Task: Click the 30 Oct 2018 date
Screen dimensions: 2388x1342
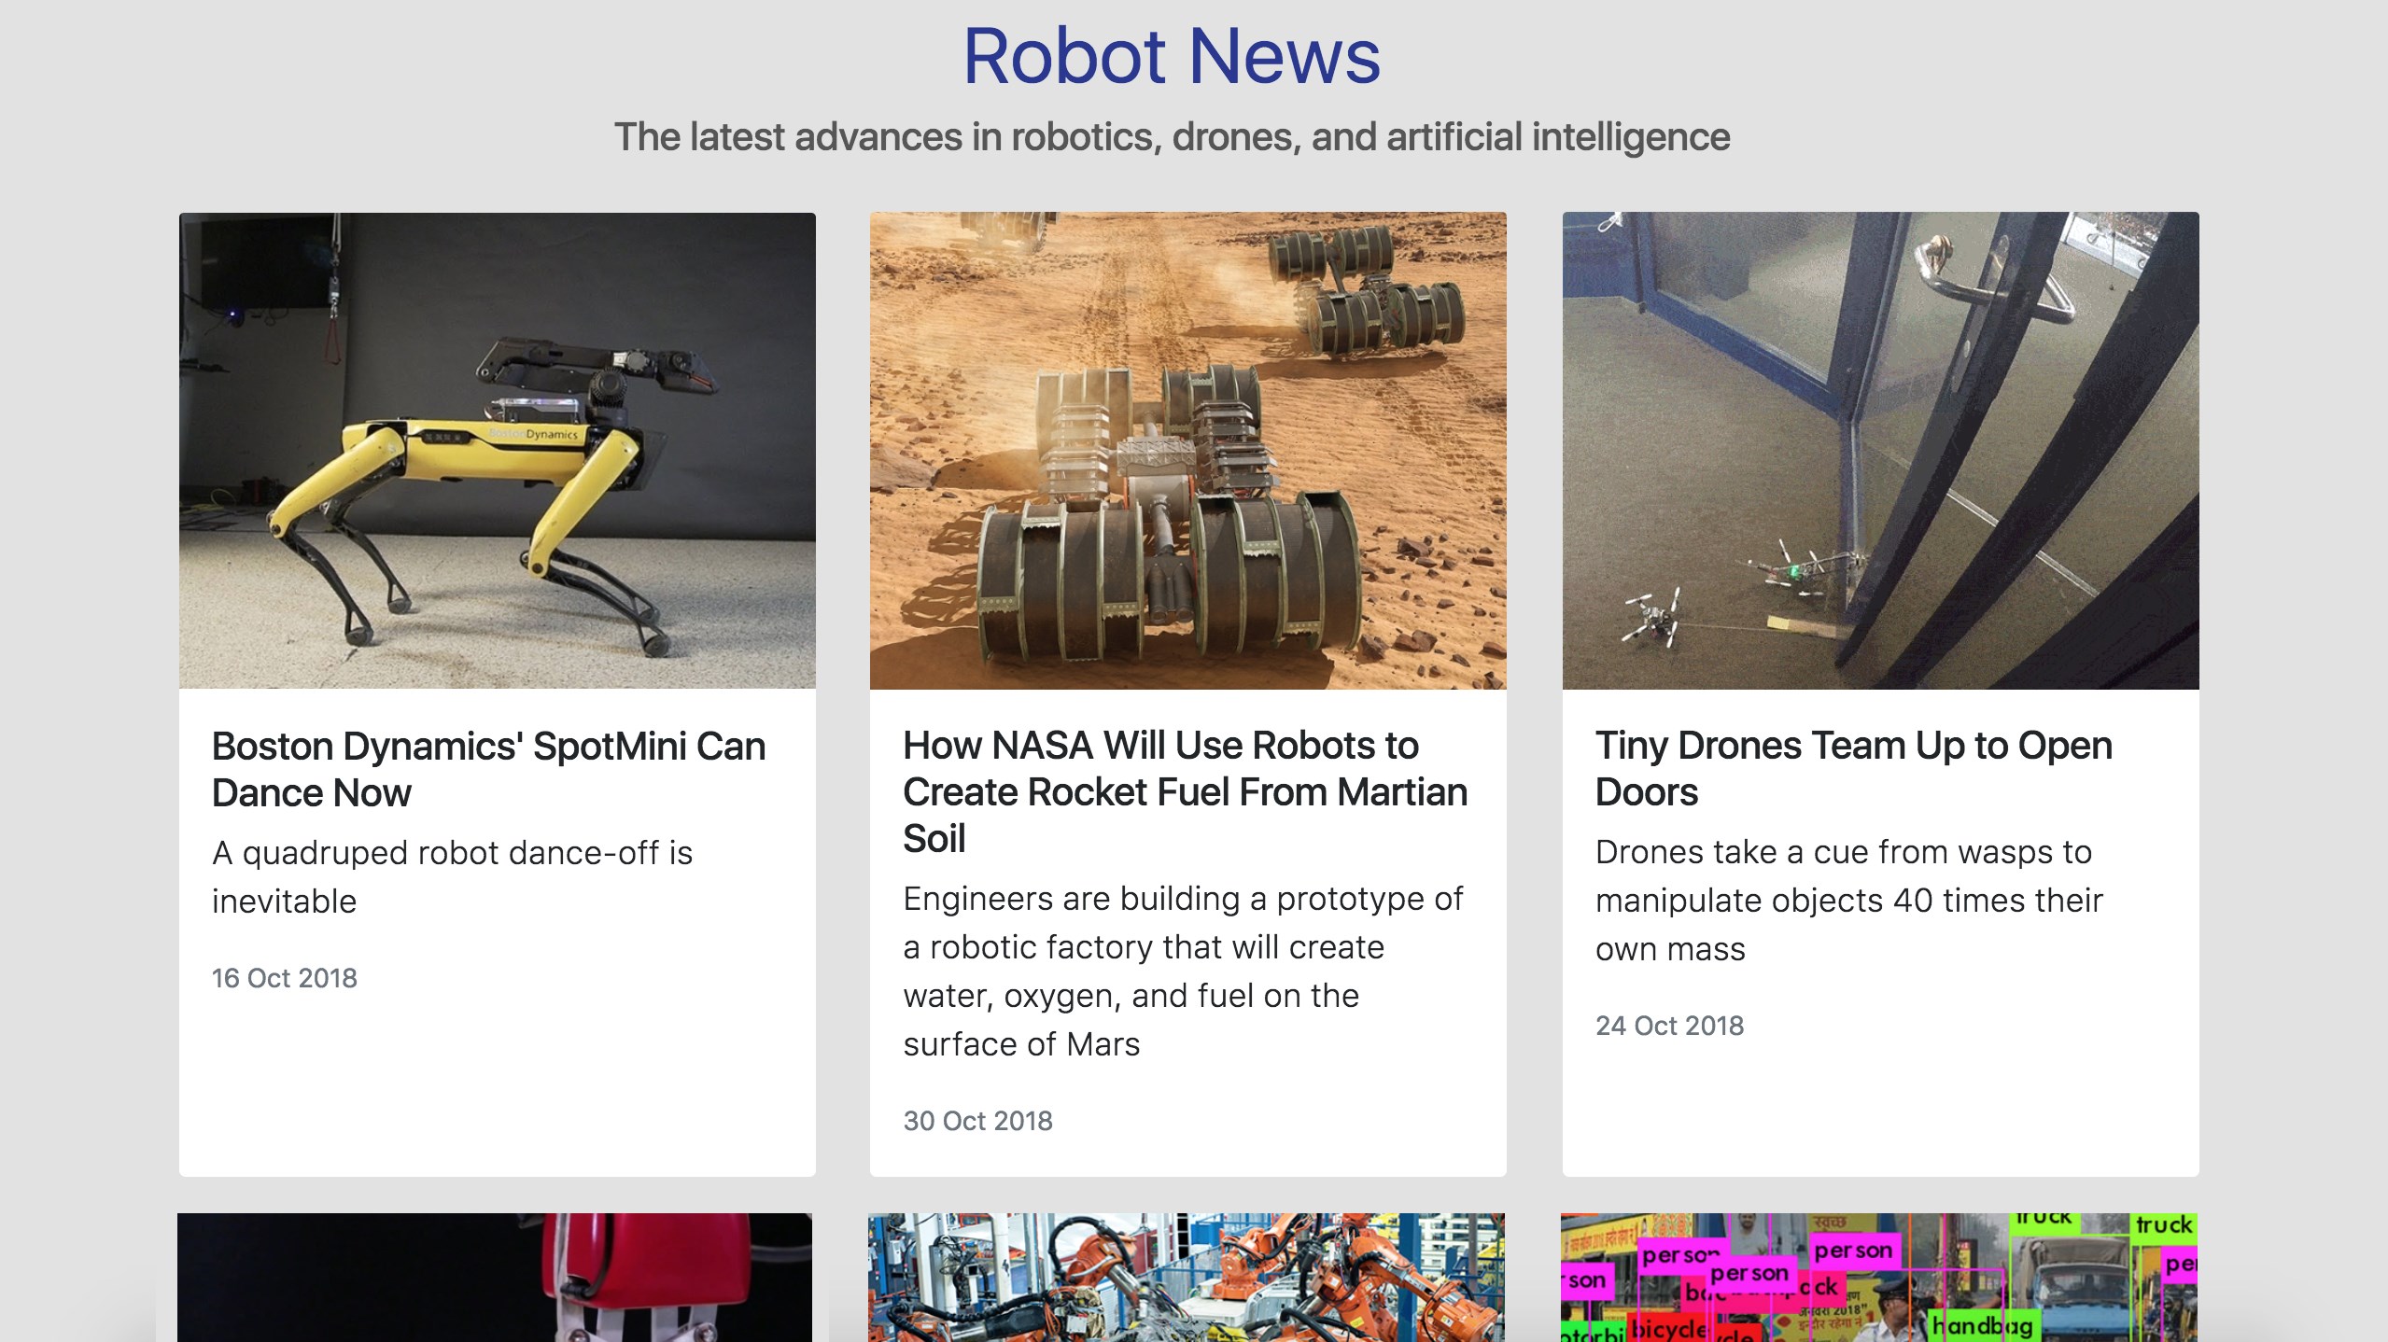Action: tap(977, 1120)
